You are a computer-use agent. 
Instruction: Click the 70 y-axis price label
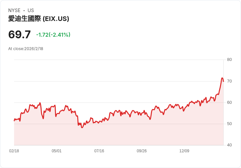(x=229, y=81)
